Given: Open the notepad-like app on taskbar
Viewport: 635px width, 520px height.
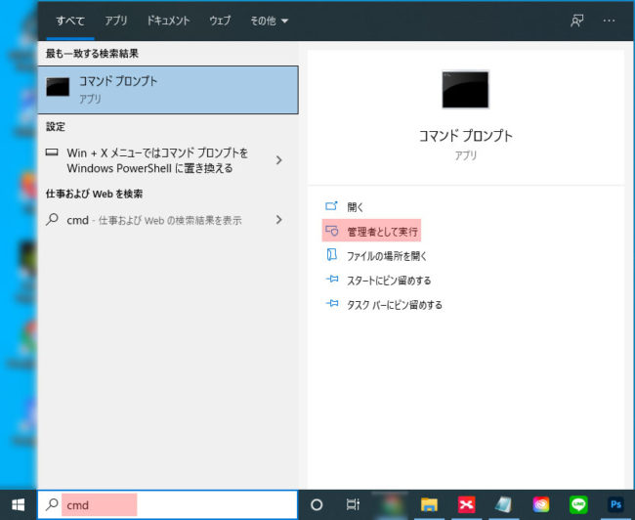Looking at the screenshot, I should point(503,504).
